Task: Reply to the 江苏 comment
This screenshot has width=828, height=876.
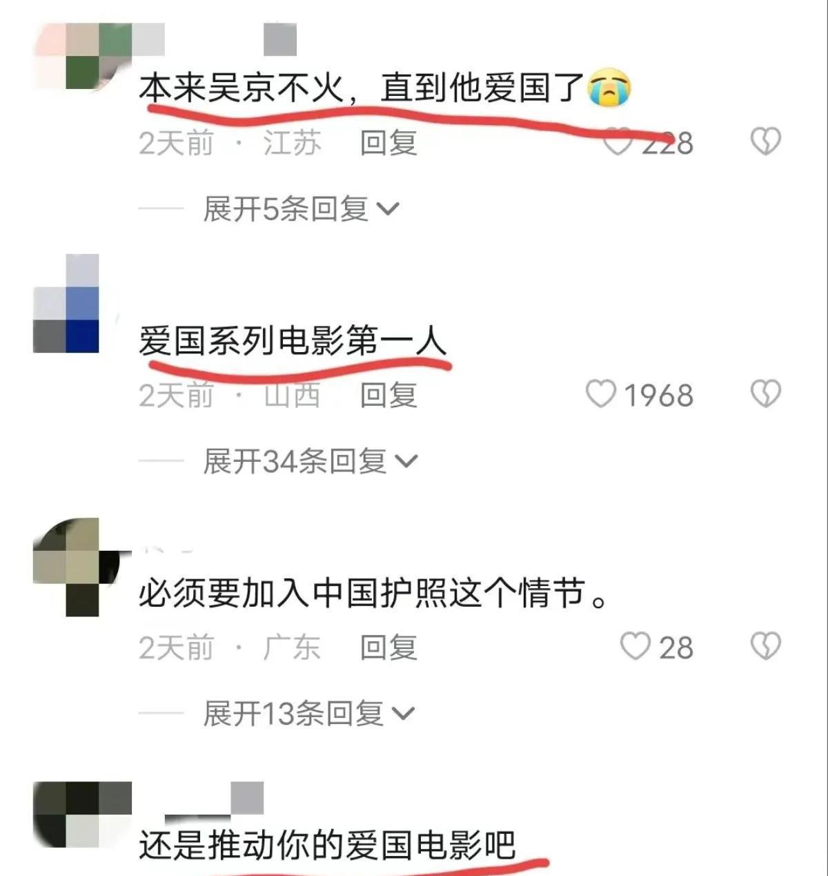Action: [x=388, y=143]
